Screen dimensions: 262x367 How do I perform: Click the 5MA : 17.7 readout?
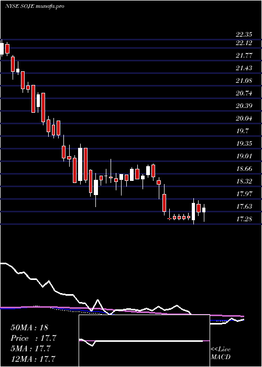[x=30, y=349]
